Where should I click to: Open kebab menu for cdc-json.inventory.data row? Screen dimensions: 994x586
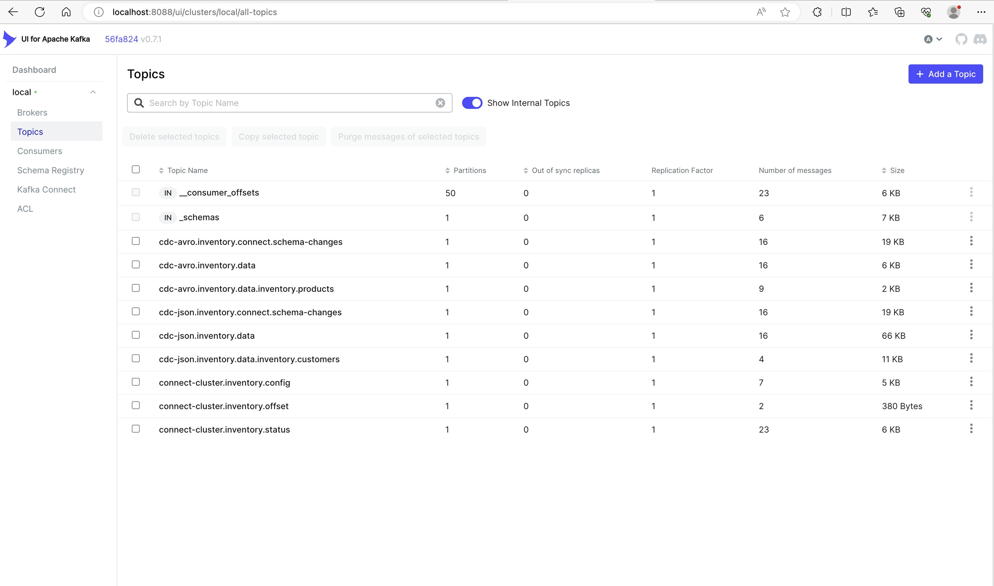971,335
